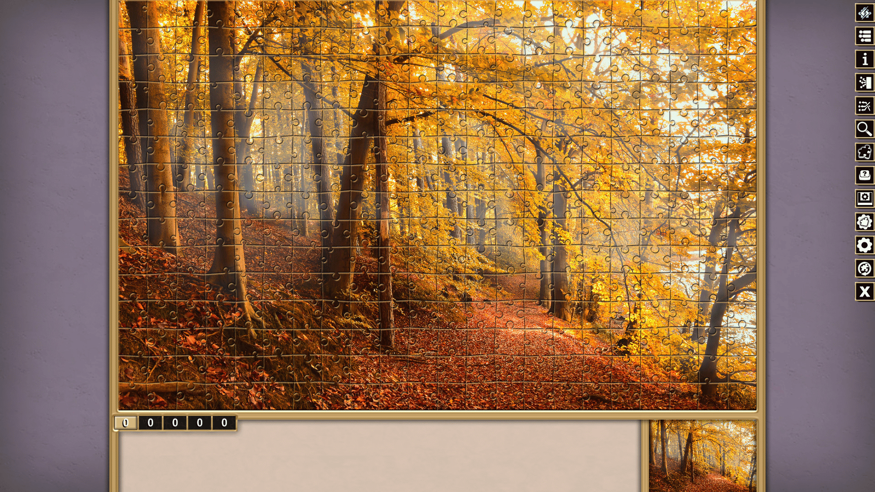Open the question mark box icon
Image resolution: width=875 pixels, height=492 pixels.
pyautogui.click(x=864, y=175)
